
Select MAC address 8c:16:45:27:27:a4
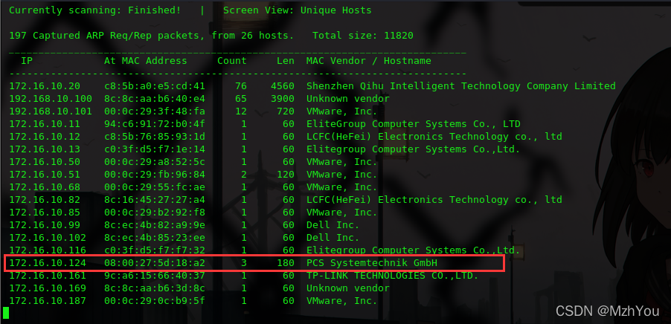(x=155, y=200)
